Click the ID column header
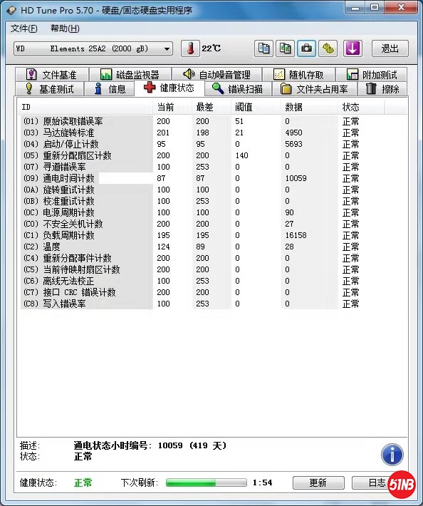 pos(85,107)
